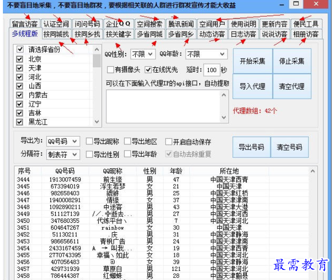Image resolution: width=332 pixels, height=280 pixels.
Task: Toggle the 辽宁 province checkbox
Action: coord(20,104)
